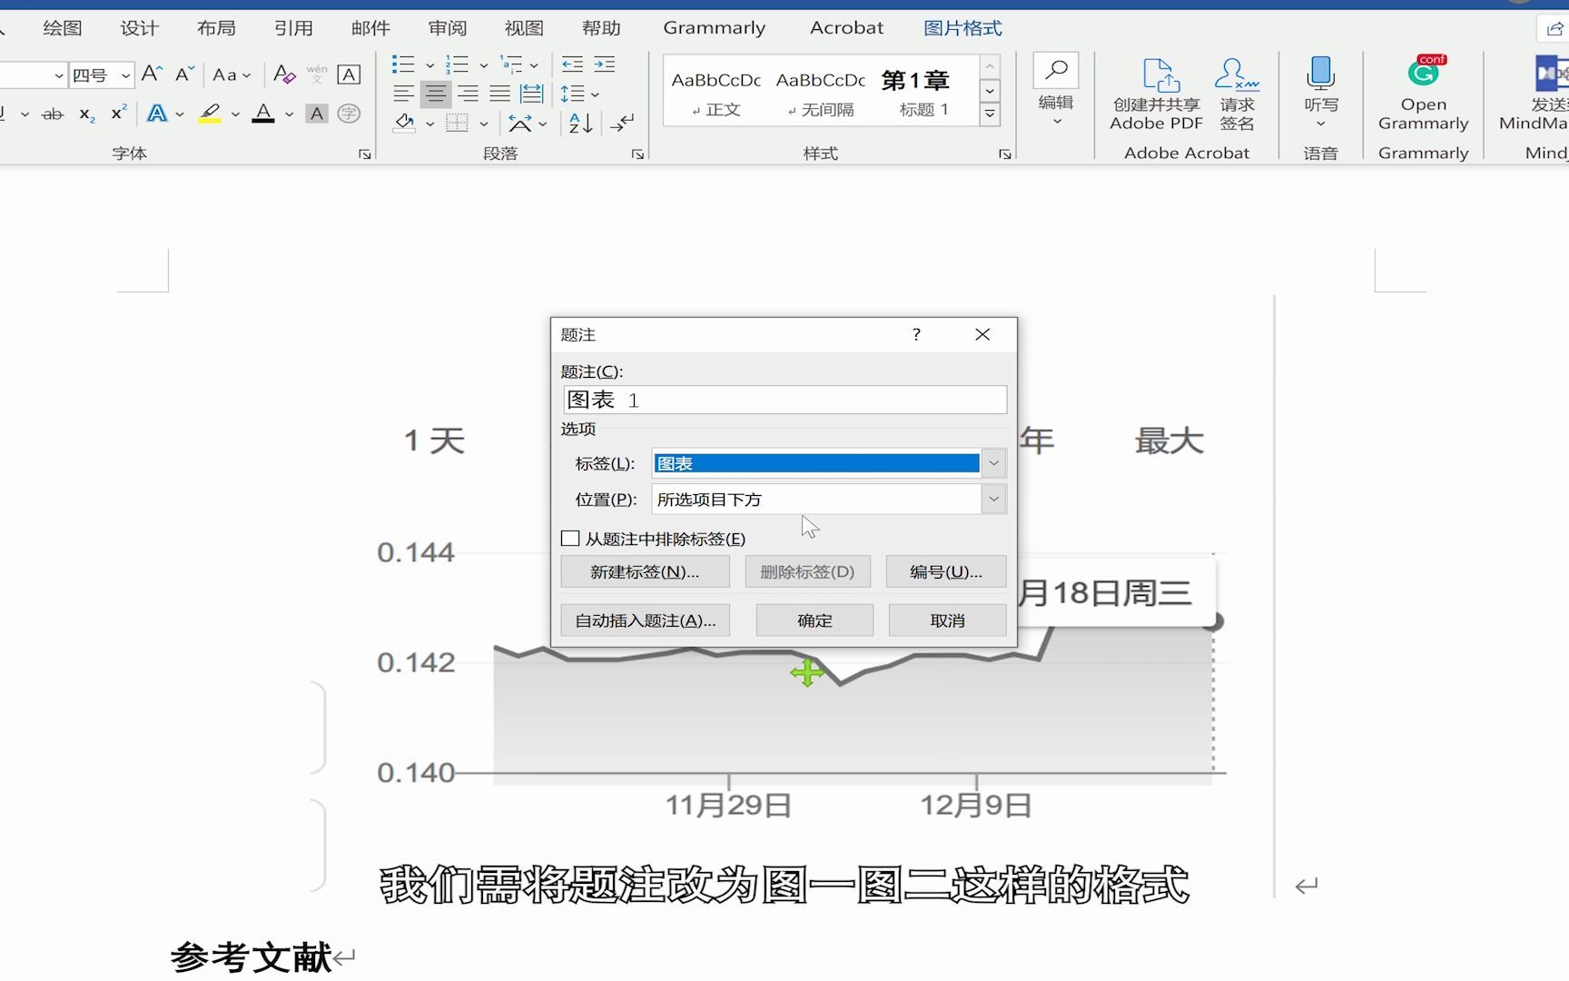Open AutoCaption settings
The image size is (1569, 981).
click(x=645, y=620)
